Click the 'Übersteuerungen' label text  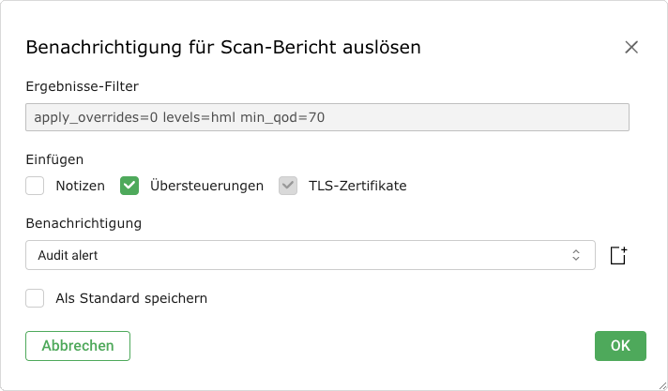pyautogui.click(x=206, y=186)
